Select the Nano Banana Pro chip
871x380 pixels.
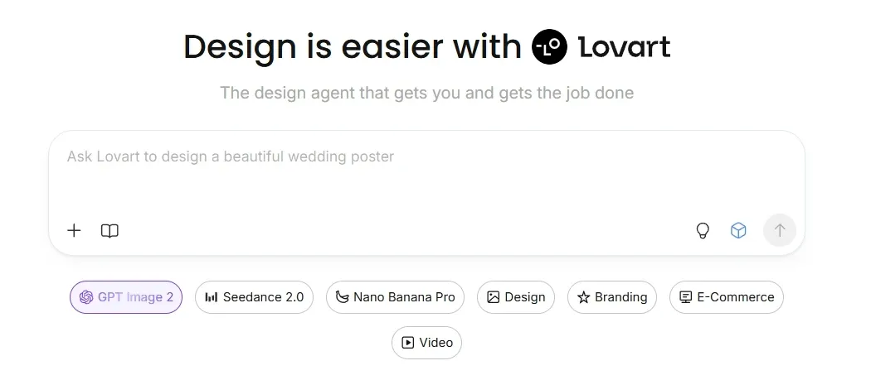coord(395,297)
